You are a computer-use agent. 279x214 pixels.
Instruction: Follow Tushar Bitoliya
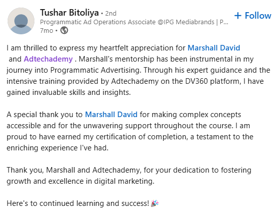click(x=253, y=16)
